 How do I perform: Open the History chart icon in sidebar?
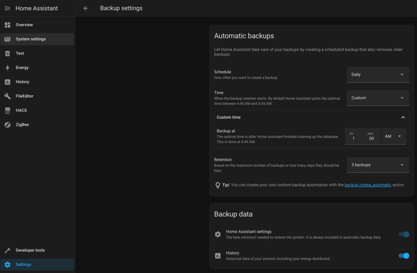click(x=7, y=82)
